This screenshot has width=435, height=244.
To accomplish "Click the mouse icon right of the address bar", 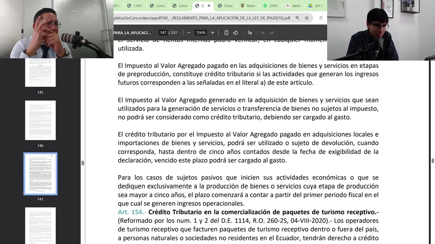I will click(x=321, y=18).
